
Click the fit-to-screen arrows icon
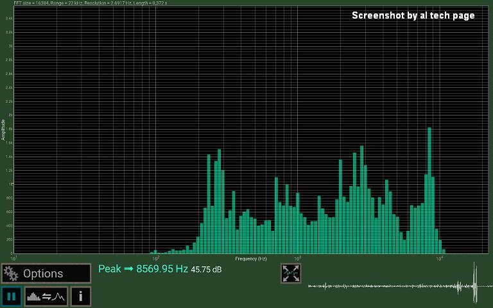(291, 273)
